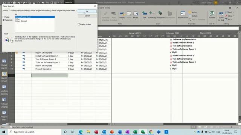
Task: Insert a Summary task
Action: 152,15
